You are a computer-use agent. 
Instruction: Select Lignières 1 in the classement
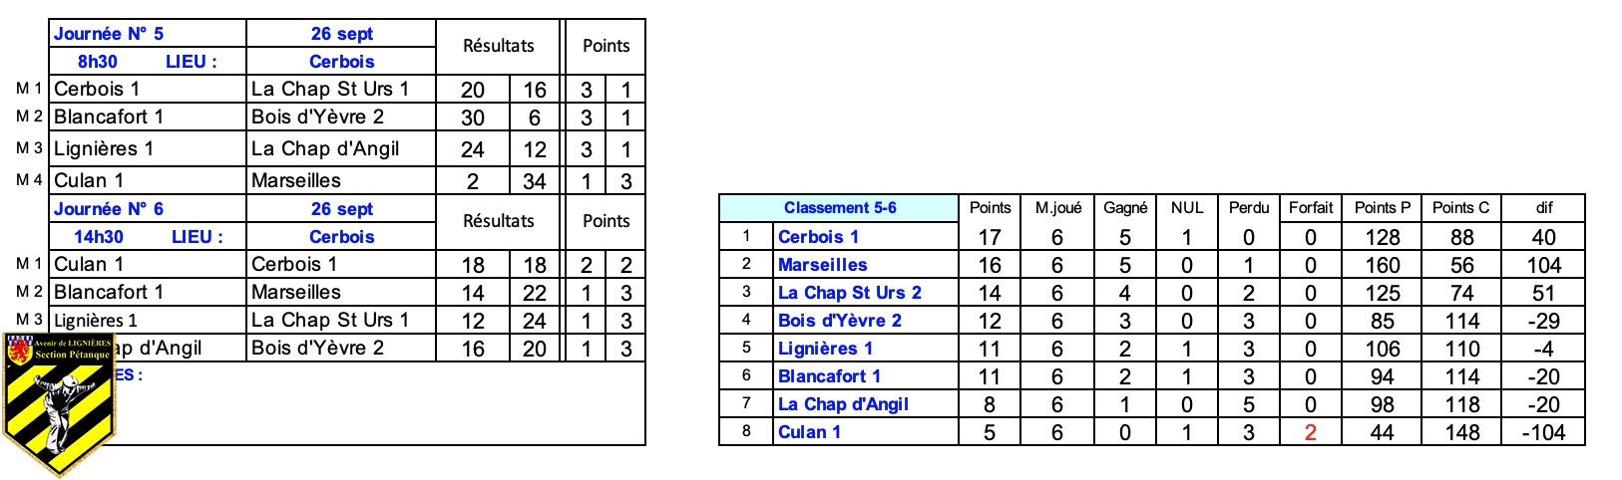825,349
